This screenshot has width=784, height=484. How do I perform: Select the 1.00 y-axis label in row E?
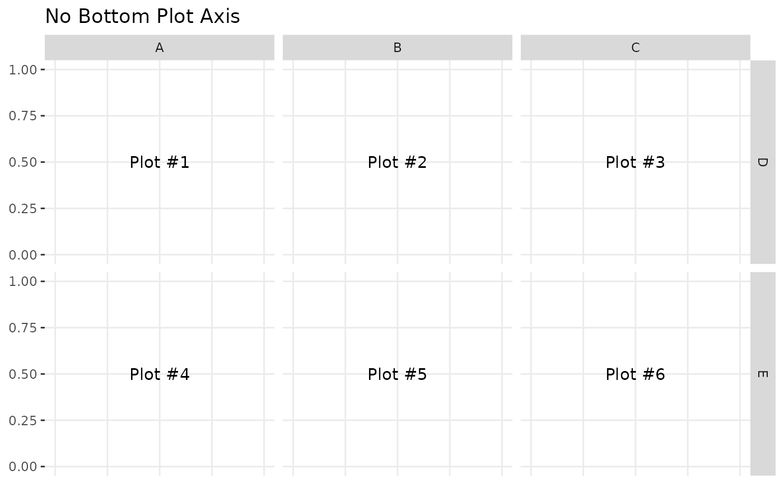23,281
